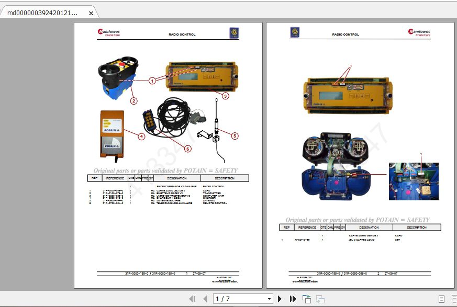Screen dimensions: 457x307
Task: Go to the first page
Action: 192,299
